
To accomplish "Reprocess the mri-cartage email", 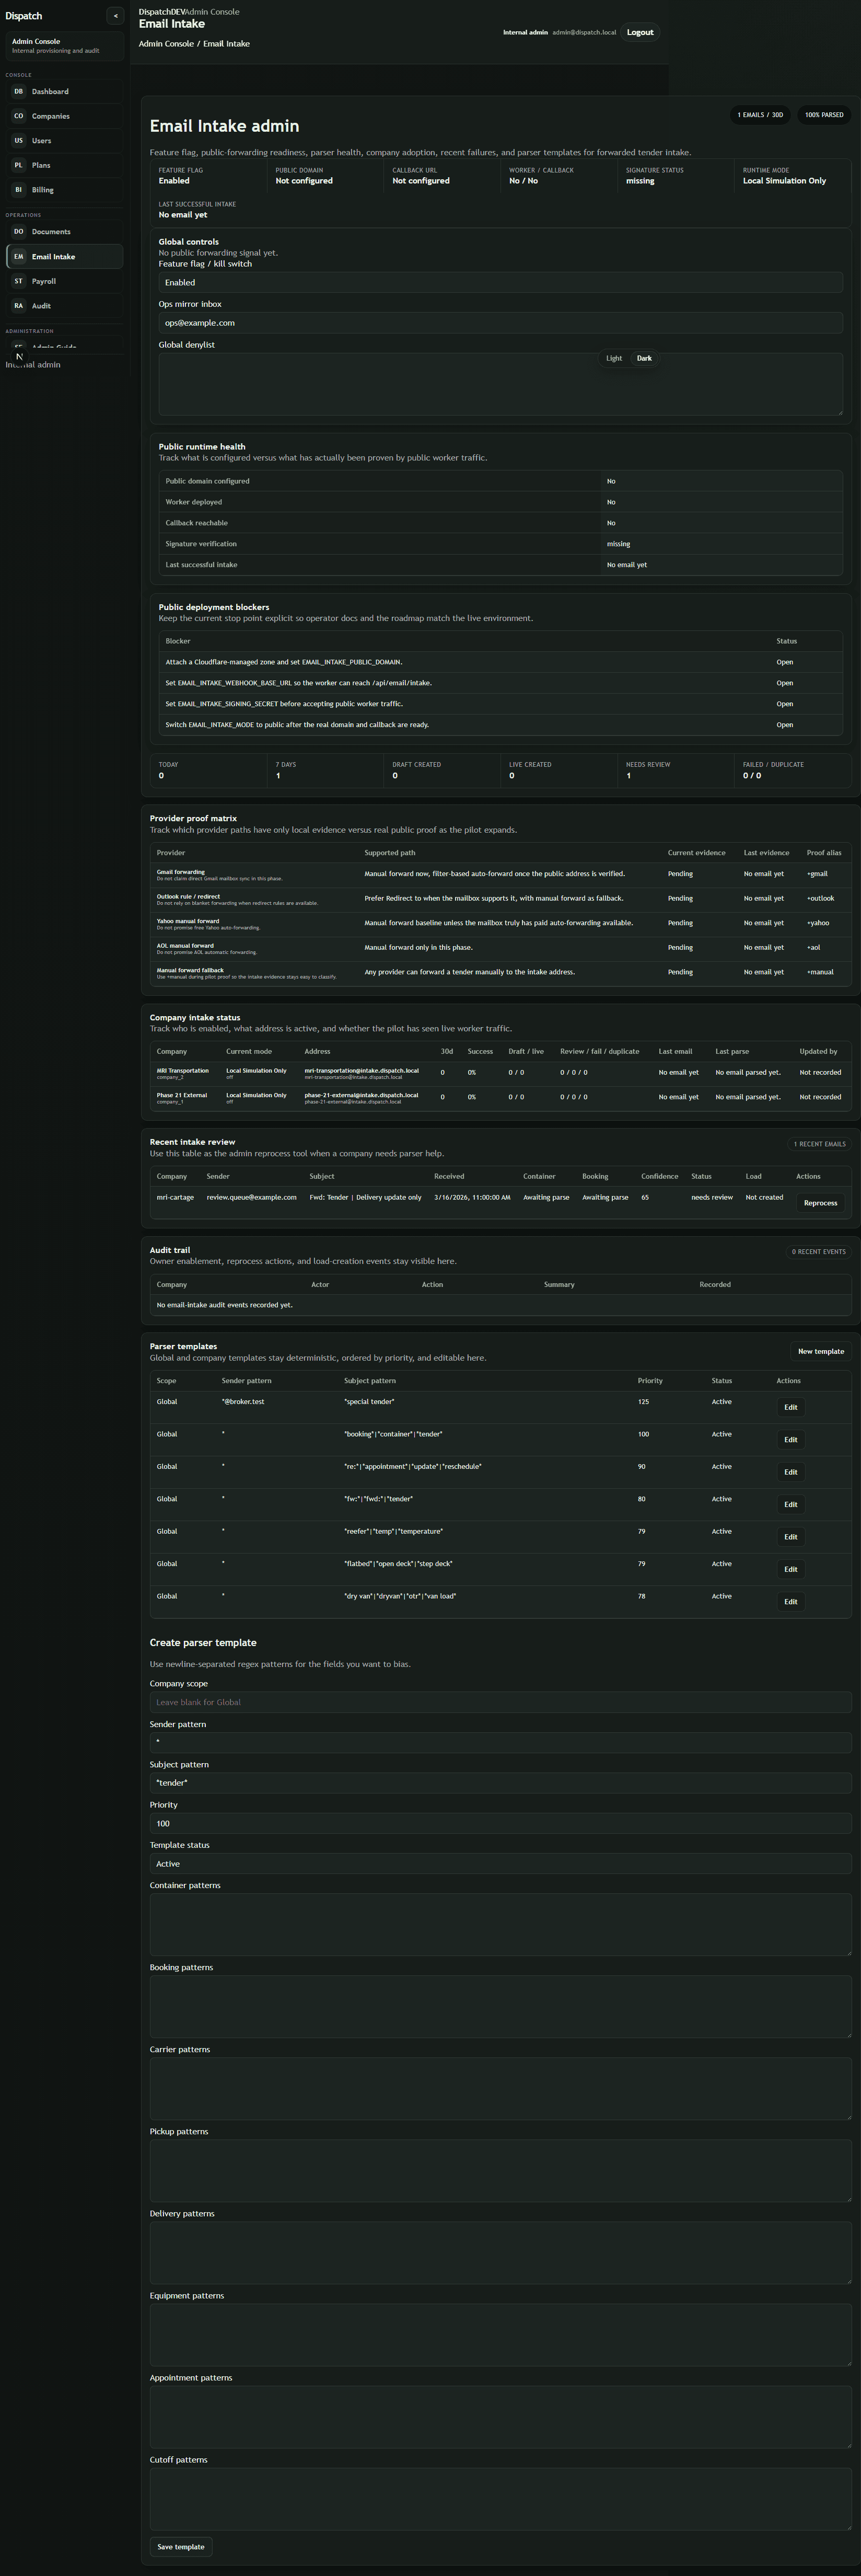I will [x=820, y=1203].
